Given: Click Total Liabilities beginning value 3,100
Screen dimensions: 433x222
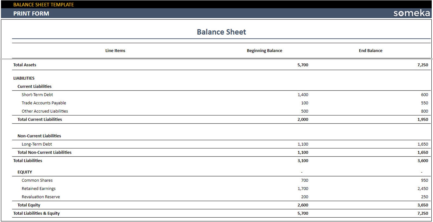Looking at the screenshot, I should pos(303,161).
